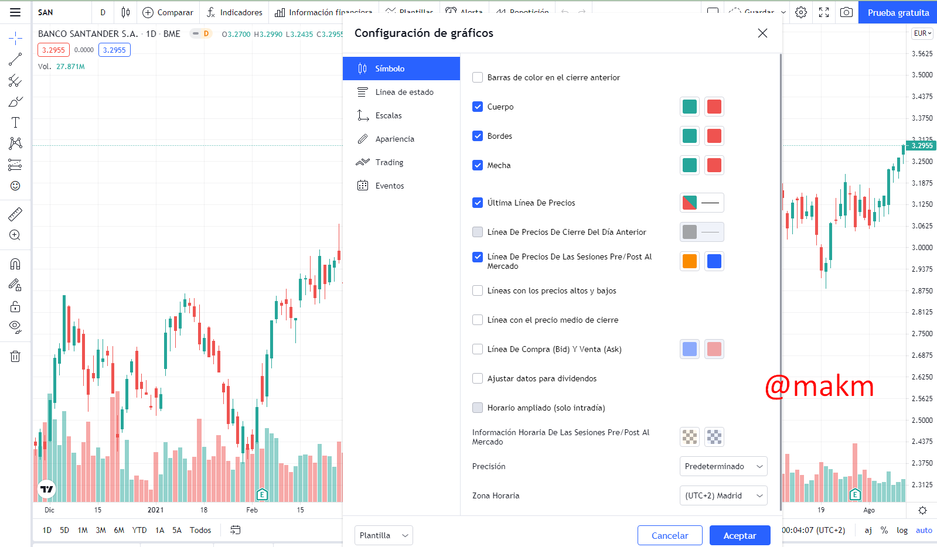Open the chart patterns tool
The image size is (937, 547).
click(15, 143)
